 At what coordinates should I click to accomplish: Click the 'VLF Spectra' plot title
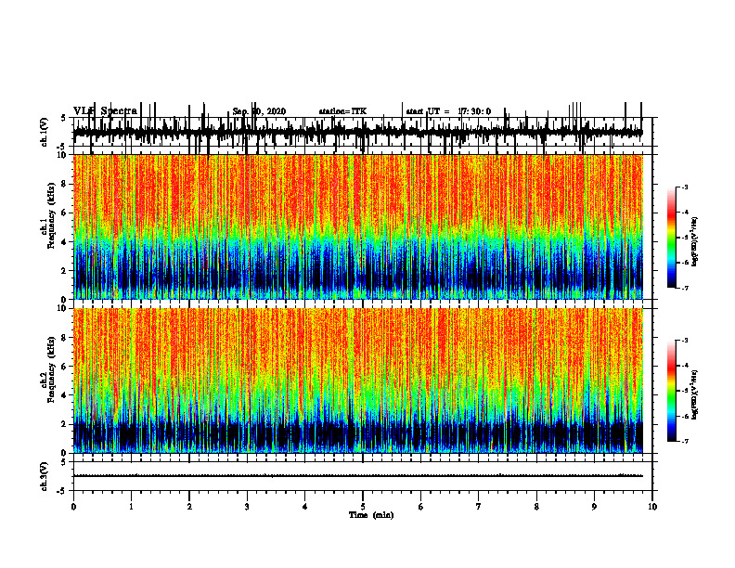[105, 111]
